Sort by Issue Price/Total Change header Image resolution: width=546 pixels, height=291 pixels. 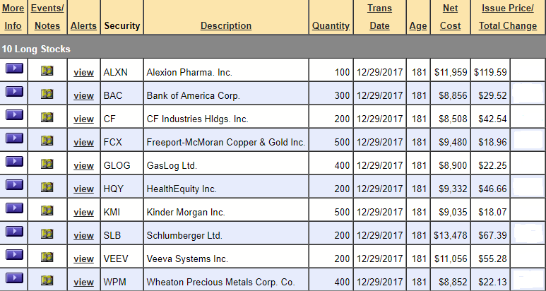point(508,17)
